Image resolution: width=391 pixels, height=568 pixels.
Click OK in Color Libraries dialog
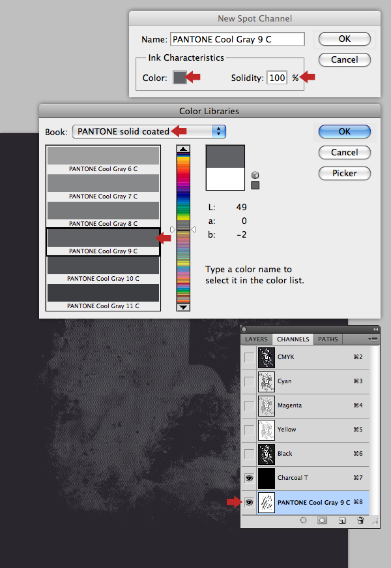tap(345, 131)
